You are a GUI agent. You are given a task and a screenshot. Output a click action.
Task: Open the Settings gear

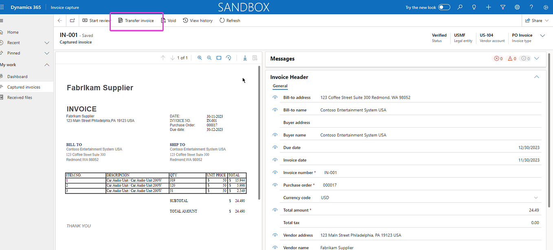pos(517,7)
